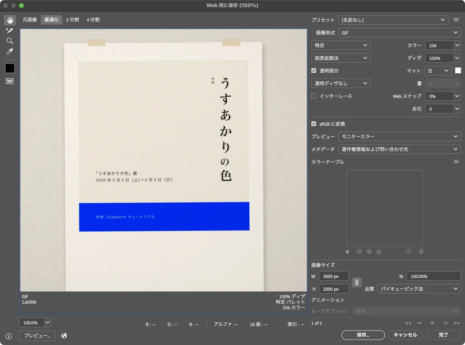Toggle slices visibility icon

coord(10,81)
